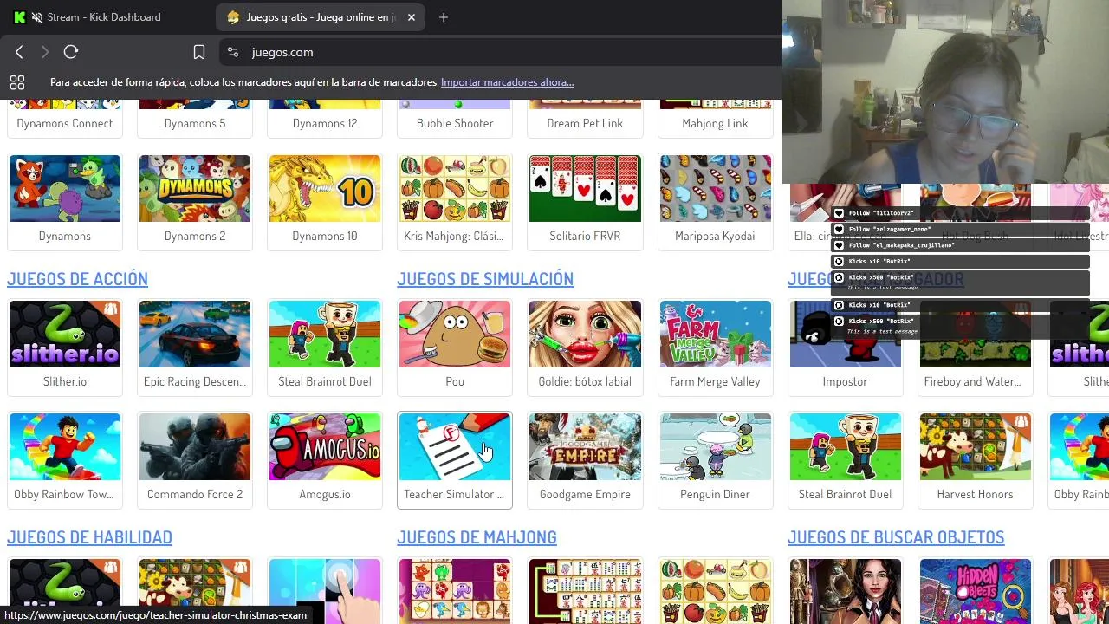Close the Juegos gratis tab

point(412,17)
